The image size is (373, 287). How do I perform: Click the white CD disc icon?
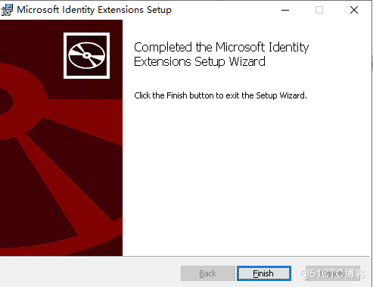coord(86,55)
